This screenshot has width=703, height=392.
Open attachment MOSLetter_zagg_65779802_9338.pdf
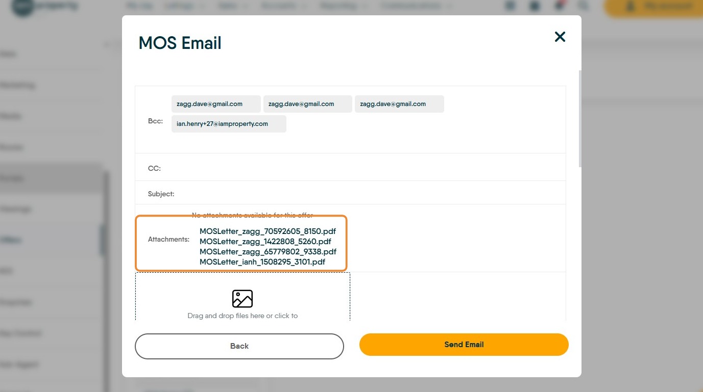click(x=268, y=252)
